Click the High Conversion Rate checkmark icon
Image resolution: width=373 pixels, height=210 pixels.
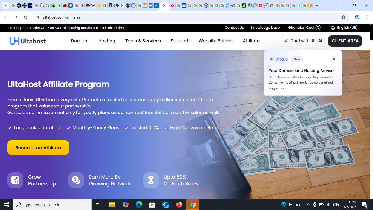click(x=166, y=128)
